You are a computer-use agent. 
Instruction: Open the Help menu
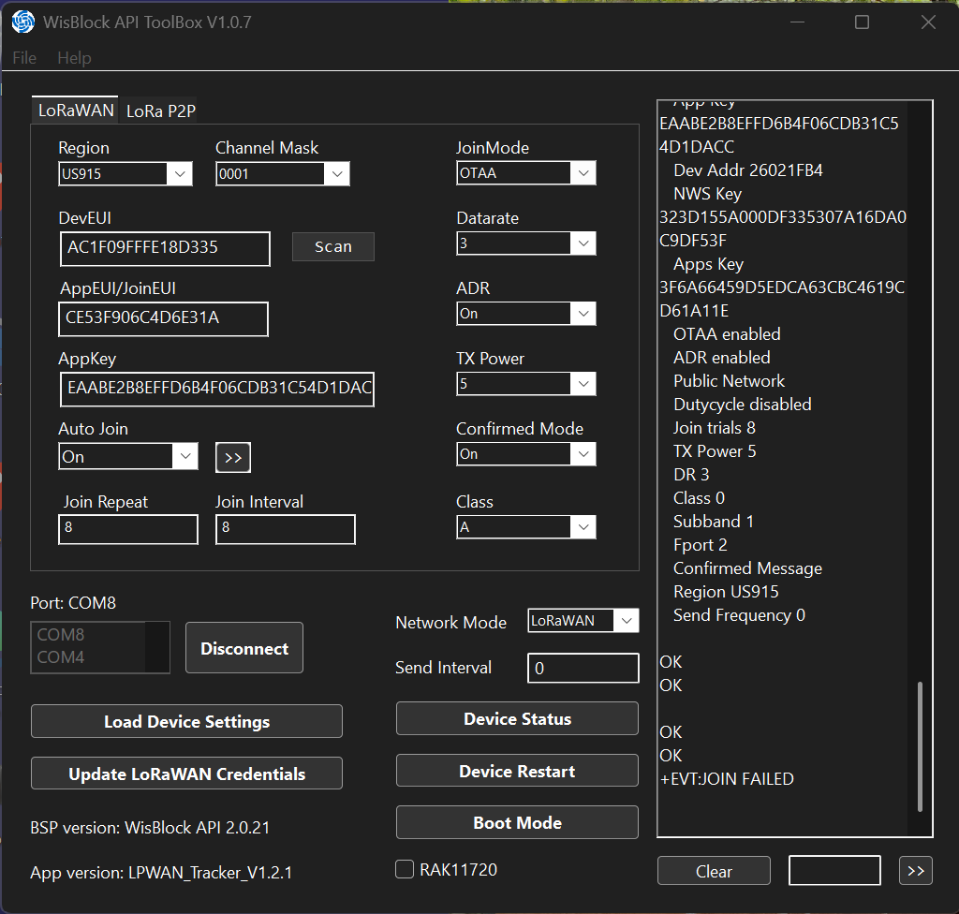tap(74, 58)
